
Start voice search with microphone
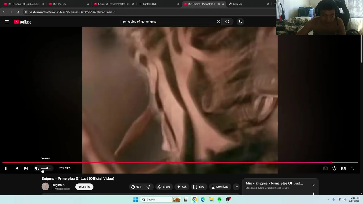coord(240,22)
